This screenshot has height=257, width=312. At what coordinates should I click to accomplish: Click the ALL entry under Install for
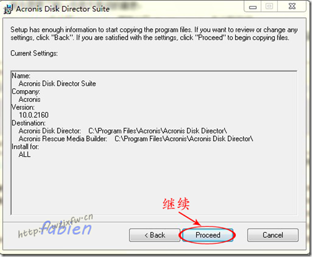click(25, 154)
